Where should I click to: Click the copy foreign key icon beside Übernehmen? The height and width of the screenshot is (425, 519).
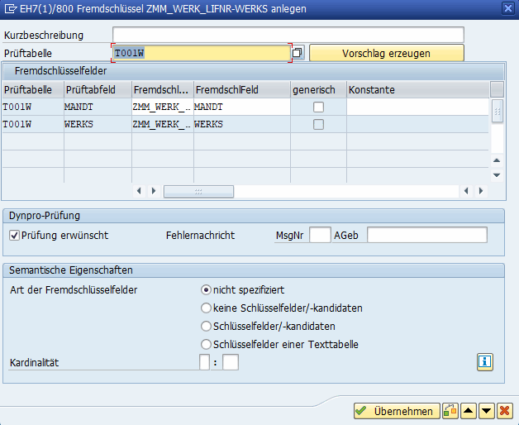tap(450, 411)
